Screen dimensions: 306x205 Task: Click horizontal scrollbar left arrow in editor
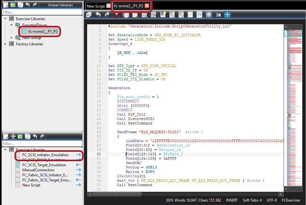click(90, 194)
